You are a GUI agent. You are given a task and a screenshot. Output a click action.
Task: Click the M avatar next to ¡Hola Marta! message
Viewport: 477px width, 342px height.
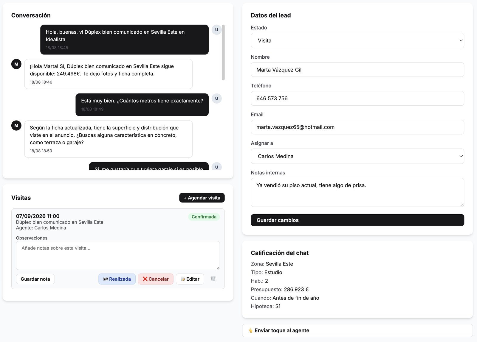tap(16, 64)
